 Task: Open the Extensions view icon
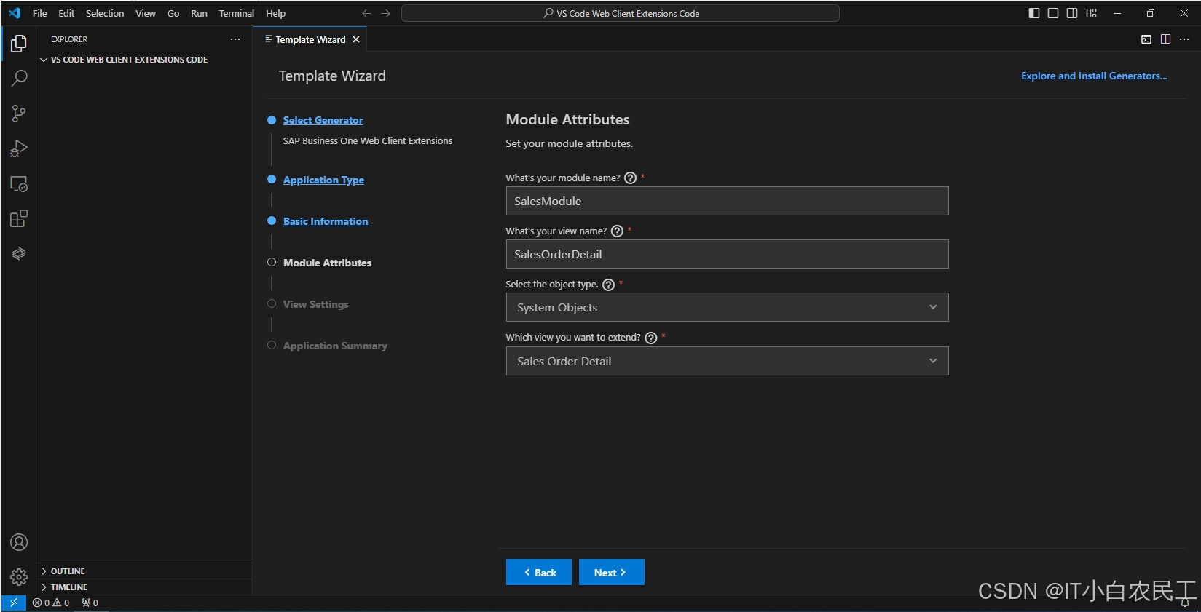(19, 218)
